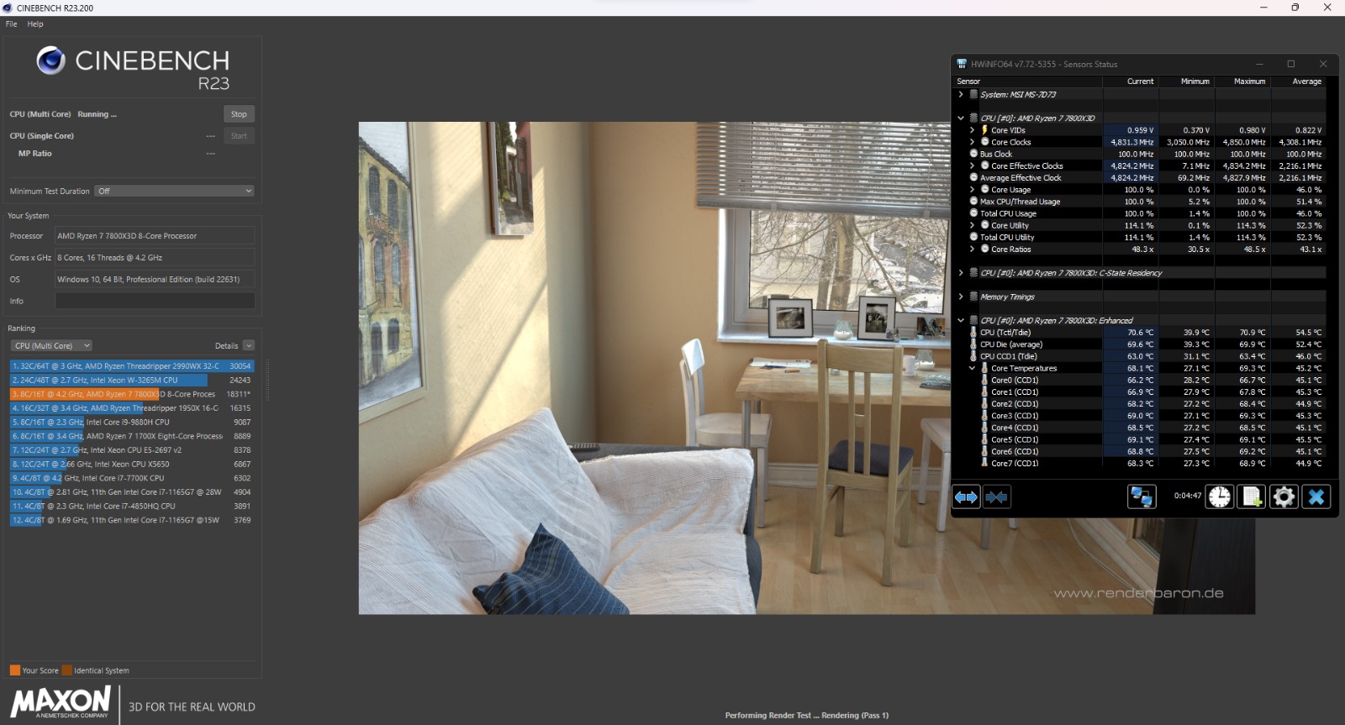Select Xeon X5650 ranking entry
The height and width of the screenshot is (725, 1345).
pos(131,464)
